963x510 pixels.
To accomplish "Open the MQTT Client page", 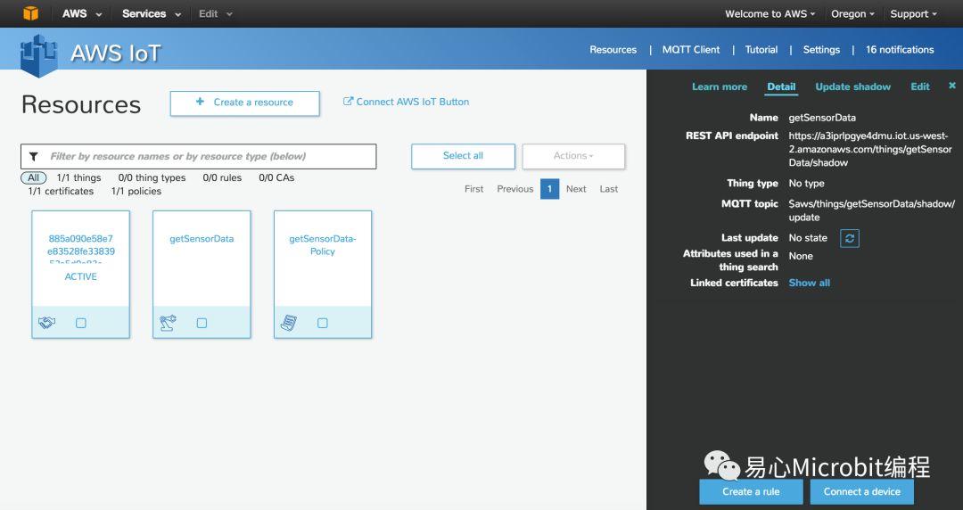I will (x=691, y=50).
